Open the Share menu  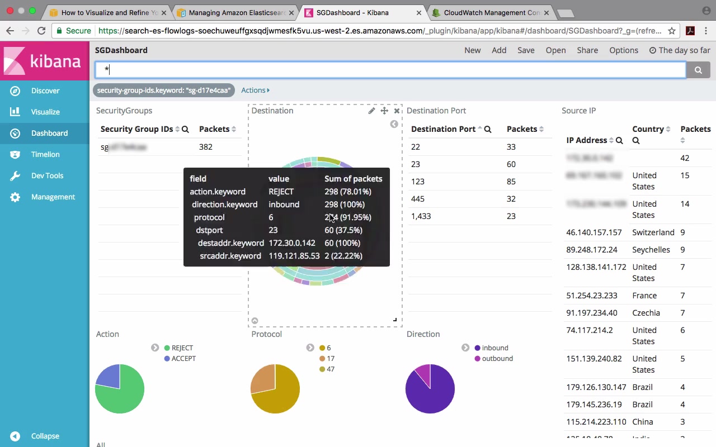tap(587, 50)
